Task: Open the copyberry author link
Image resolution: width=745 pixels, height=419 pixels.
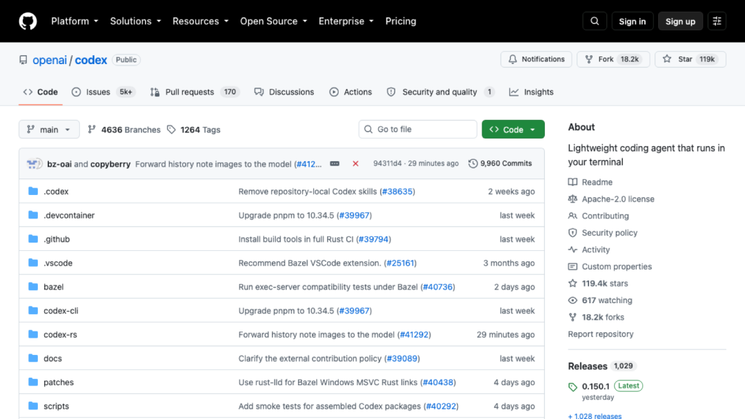Action: [x=110, y=164]
